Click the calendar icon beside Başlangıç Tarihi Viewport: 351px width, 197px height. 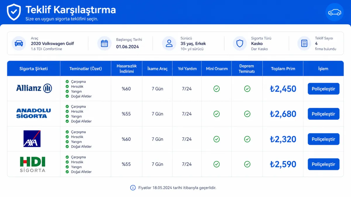point(104,43)
